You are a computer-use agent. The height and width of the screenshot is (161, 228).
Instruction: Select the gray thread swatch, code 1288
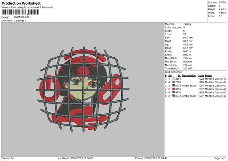(x=173, y=82)
